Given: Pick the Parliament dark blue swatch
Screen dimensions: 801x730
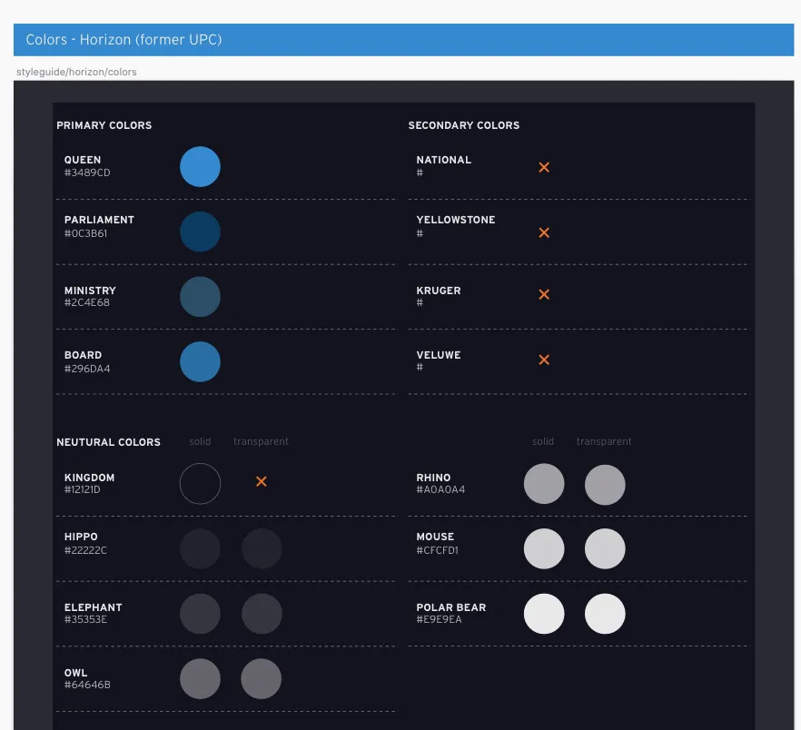Looking at the screenshot, I should click(x=200, y=232).
